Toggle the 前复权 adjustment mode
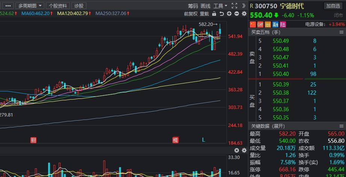The image size is (346, 177). (190, 14)
